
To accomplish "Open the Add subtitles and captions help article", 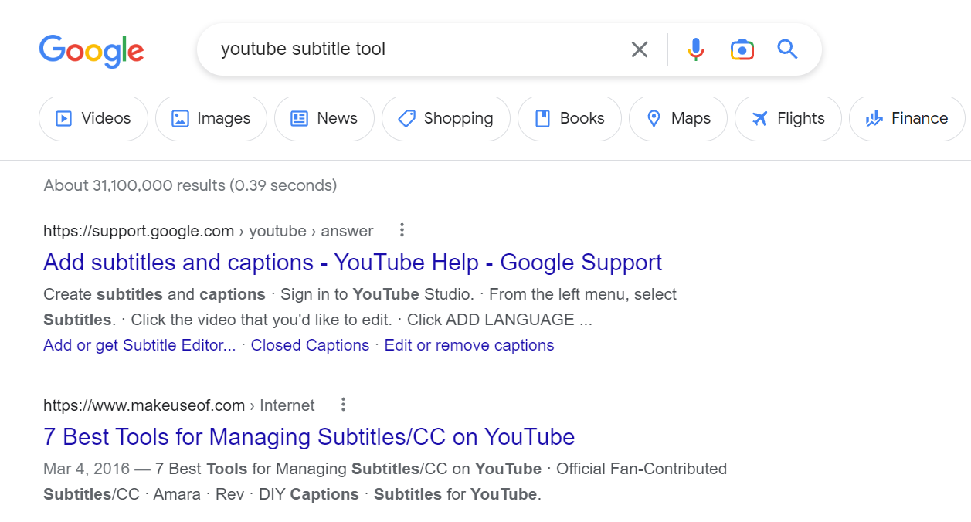I will tap(351, 263).
